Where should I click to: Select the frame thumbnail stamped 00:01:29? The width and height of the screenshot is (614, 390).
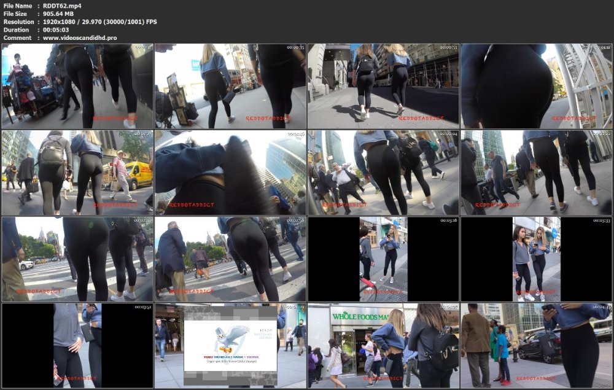(77, 173)
